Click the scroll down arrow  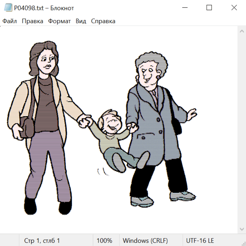click(242, 229)
